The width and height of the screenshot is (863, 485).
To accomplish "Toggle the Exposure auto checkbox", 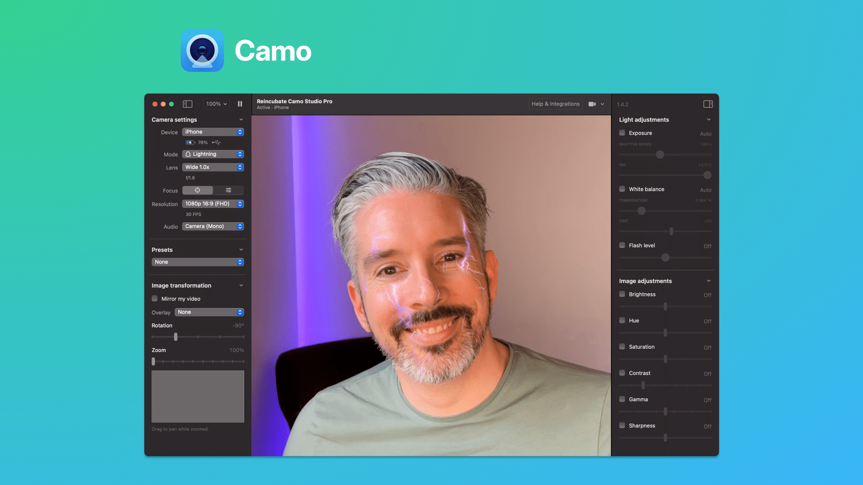I will coord(623,132).
